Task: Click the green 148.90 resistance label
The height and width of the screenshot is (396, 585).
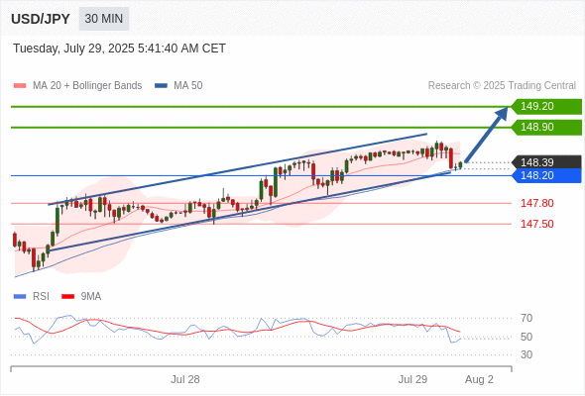Action: tap(546, 128)
